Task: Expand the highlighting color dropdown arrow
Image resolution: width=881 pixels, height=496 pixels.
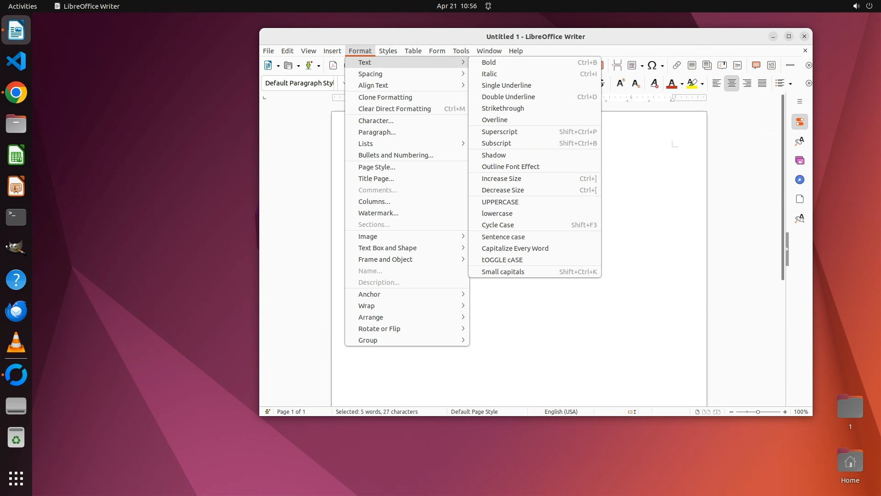Action: tap(702, 84)
